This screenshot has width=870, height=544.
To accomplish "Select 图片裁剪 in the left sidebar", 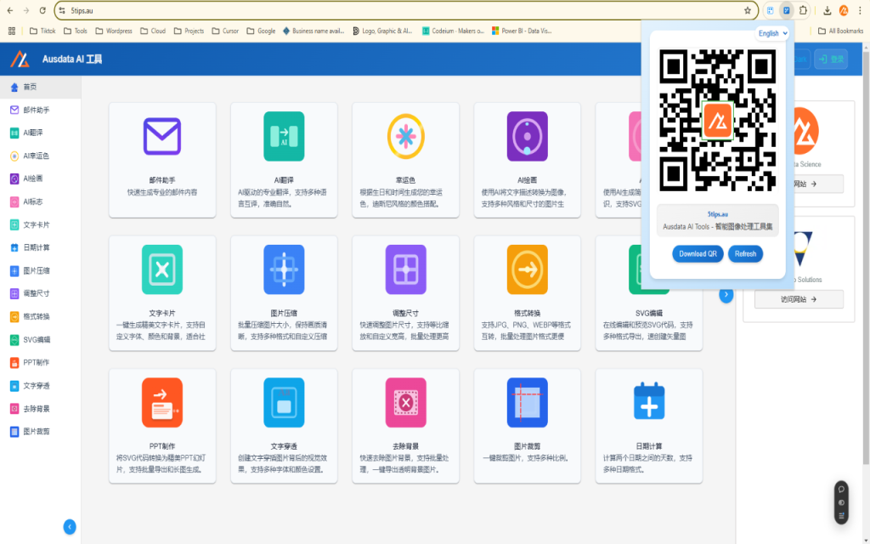I will coord(41,431).
